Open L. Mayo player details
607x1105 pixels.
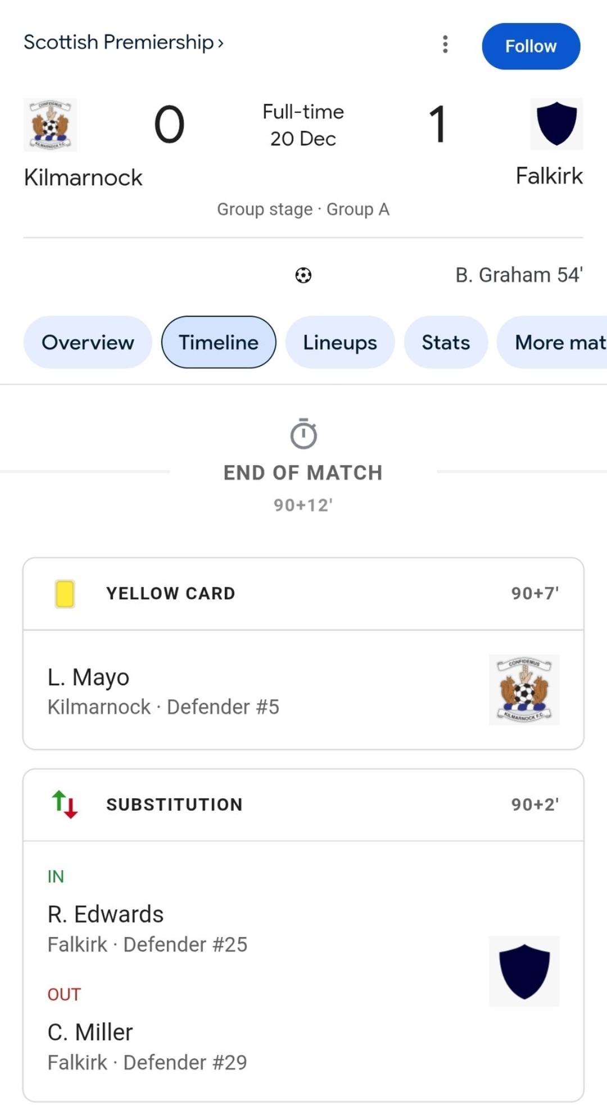tap(89, 677)
